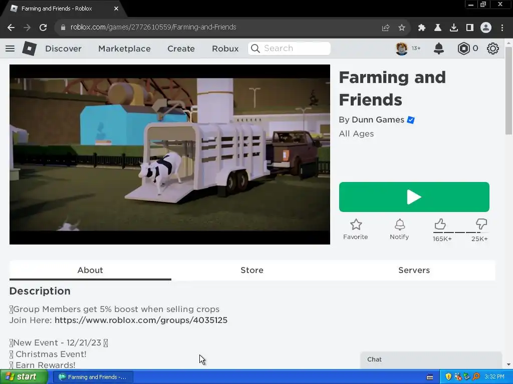Click the browser address bar URL
This screenshot has width=513, height=384.
click(x=153, y=27)
